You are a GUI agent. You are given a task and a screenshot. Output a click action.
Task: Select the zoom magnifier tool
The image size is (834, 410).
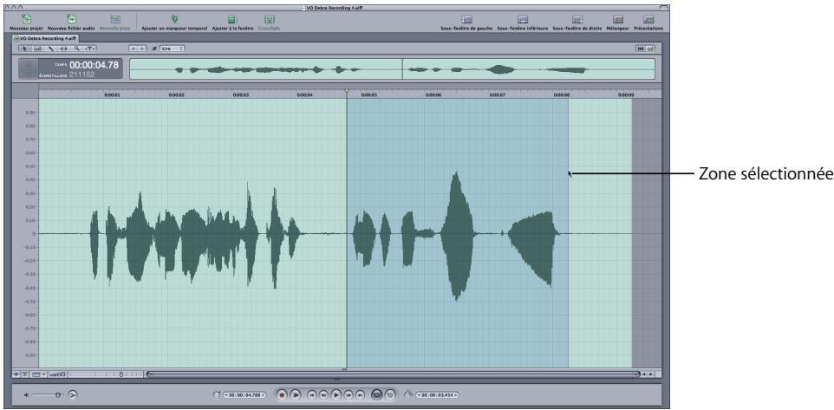(76, 49)
